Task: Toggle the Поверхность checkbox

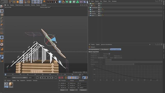Action: pos(98,56)
